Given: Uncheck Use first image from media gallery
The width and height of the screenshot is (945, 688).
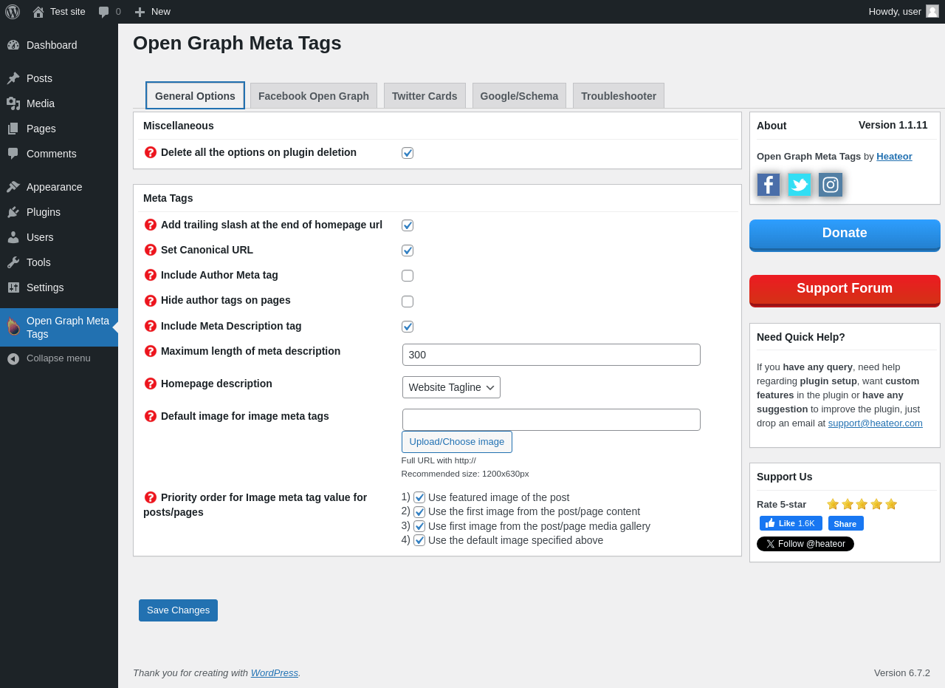Looking at the screenshot, I should pos(419,526).
